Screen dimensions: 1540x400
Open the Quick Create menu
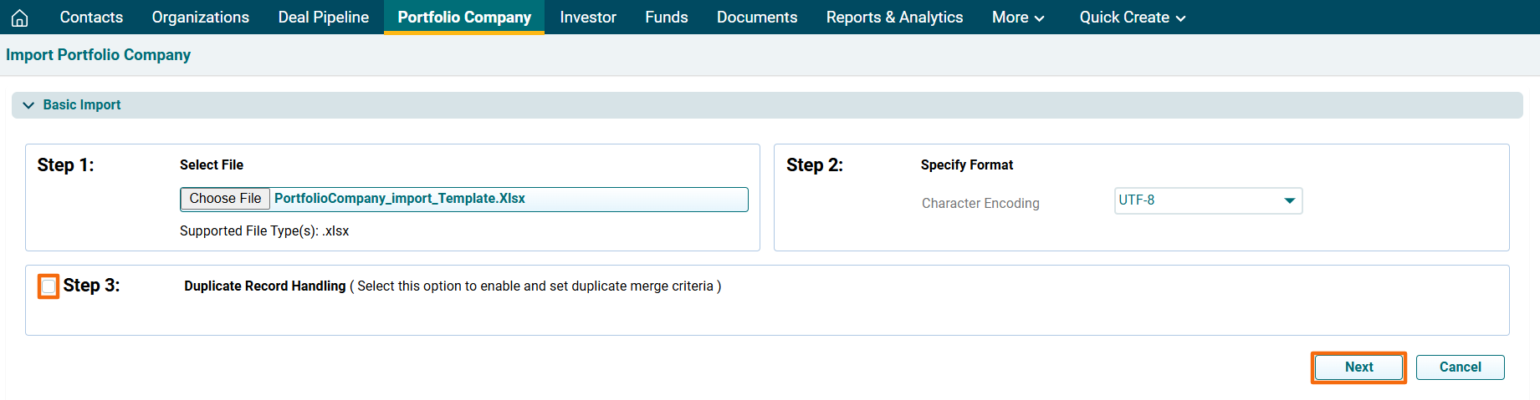click(1132, 18)
